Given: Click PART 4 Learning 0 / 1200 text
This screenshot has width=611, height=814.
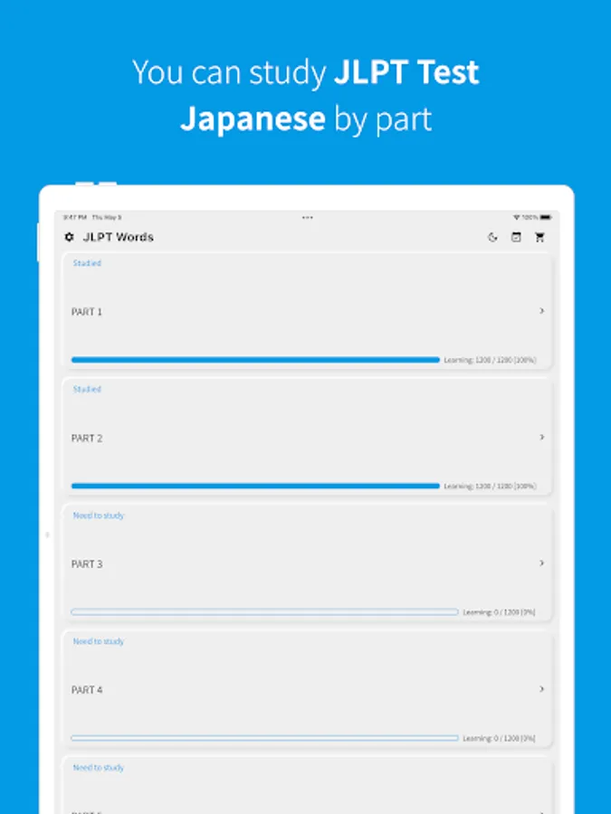Looking at the screenshot, I should pos(499,738).
